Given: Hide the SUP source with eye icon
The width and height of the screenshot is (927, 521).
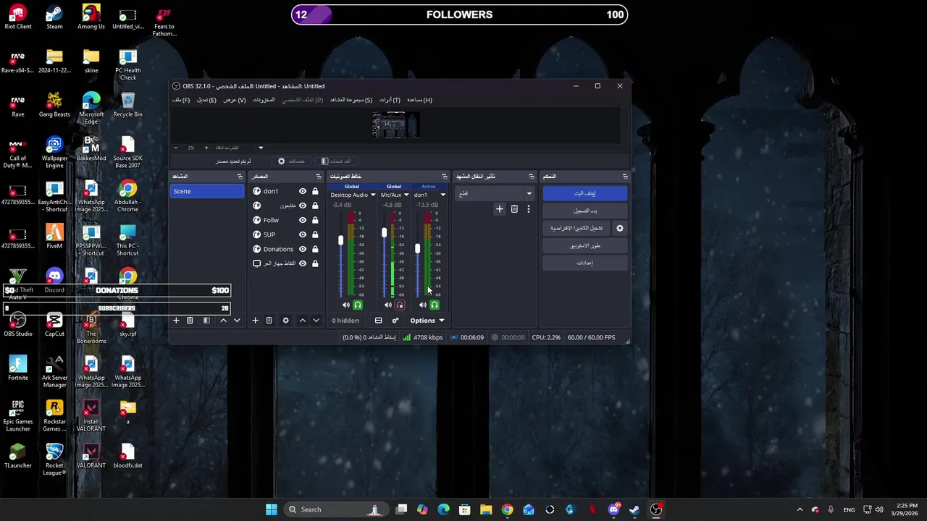Looking at the screenshot, I should [303, 234].
